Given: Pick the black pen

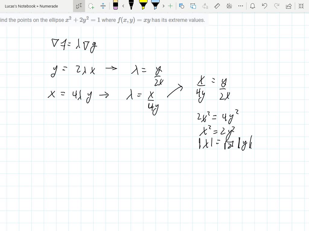Looking at the screenshot, I should (x=131, y=6).
